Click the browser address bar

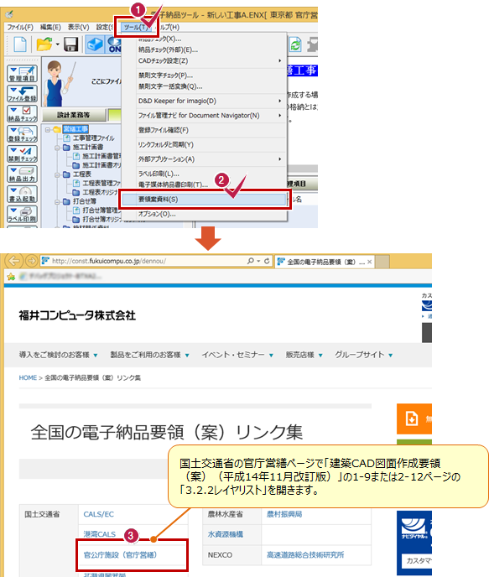coord(147,261)
